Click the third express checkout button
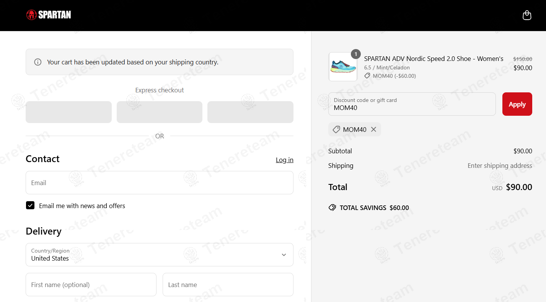This screenshot has height=302, width=546. point(250,112)
